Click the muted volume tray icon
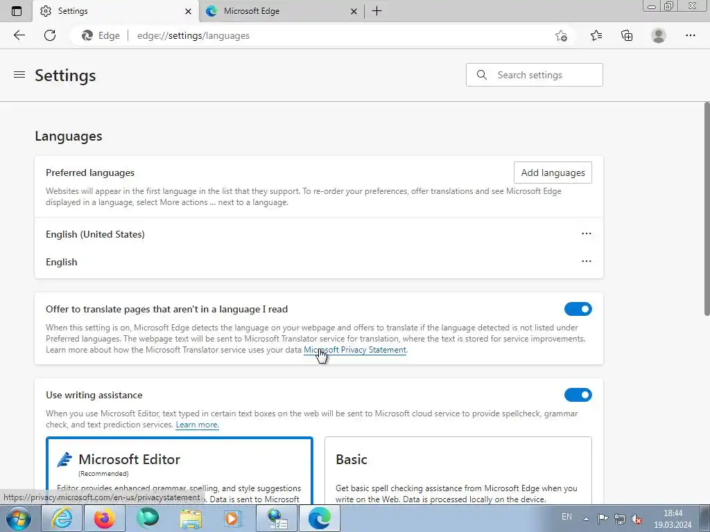 click(637, 519)
